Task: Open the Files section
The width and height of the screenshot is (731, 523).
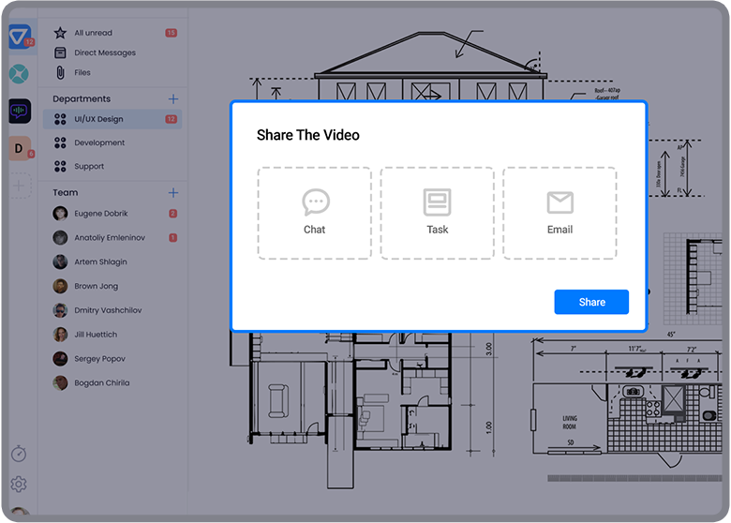Action: pyautogui.click(x=82, y=72)
